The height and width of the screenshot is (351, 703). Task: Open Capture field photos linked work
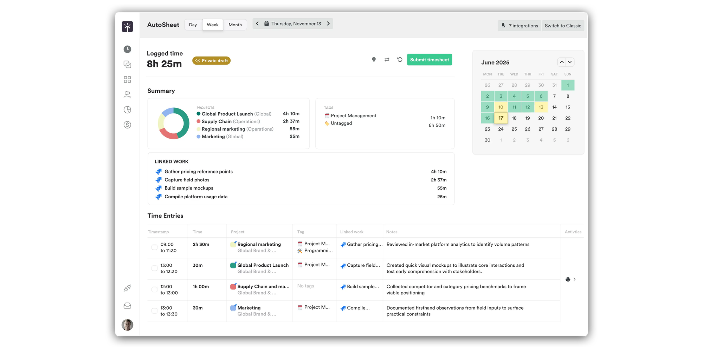click(301, 180)
